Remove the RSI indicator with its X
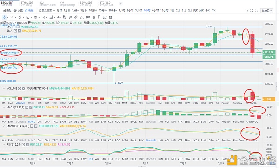Screen dimensions: 279x168 [x=27, y=144]
